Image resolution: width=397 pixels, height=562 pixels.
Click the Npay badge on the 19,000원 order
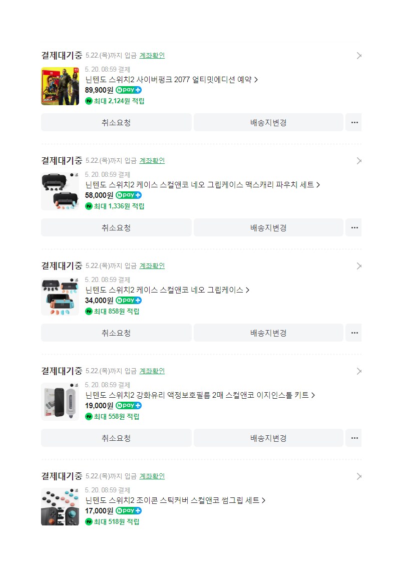(128, 405)
